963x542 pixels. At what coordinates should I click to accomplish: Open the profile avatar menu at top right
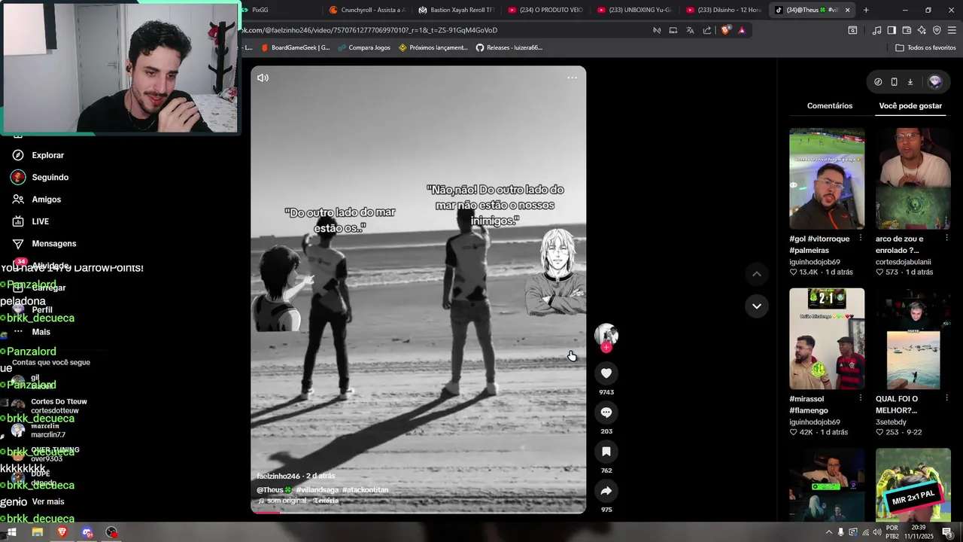tap(935, 81)
